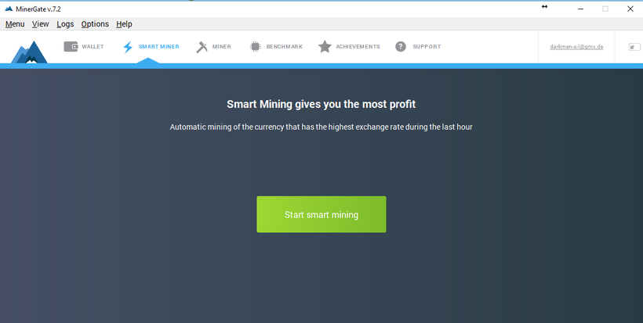Click the Start smart mining button
This screenshot has width=643, height=323.
321,214
